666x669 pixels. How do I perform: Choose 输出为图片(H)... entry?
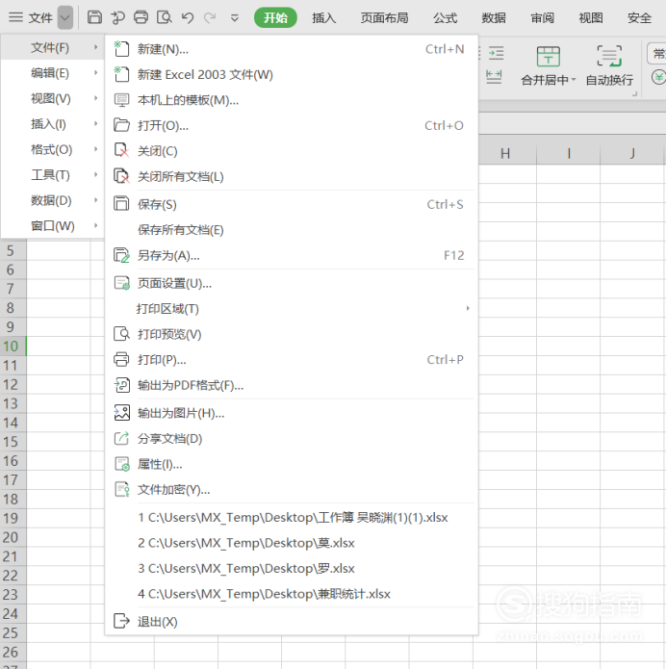pyautogui.click(x=292, y=413)
